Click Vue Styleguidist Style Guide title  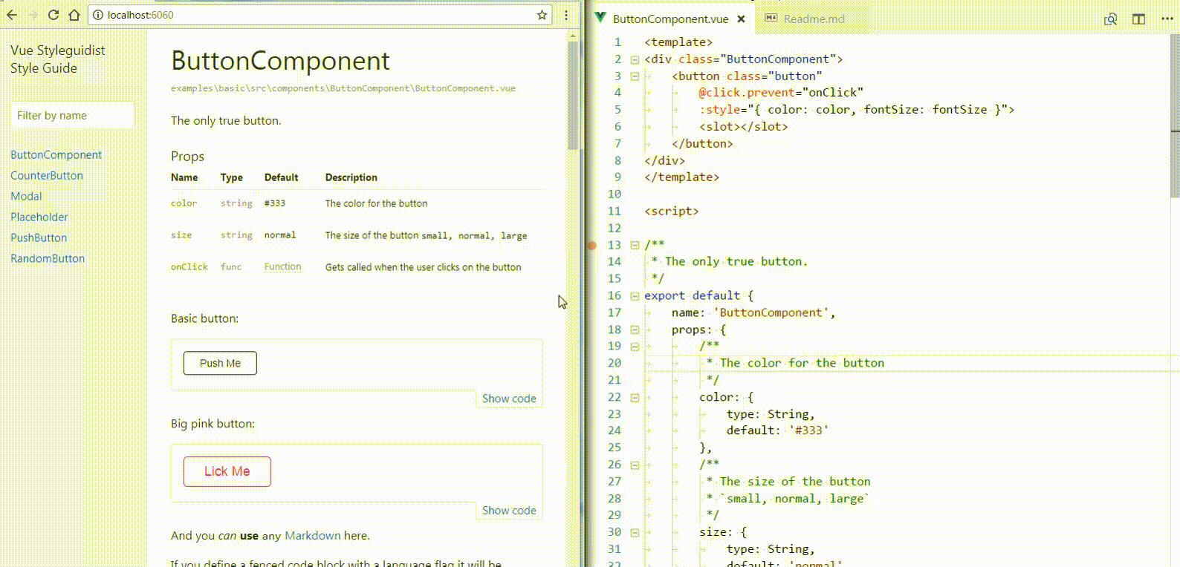(x=57, y=59)
